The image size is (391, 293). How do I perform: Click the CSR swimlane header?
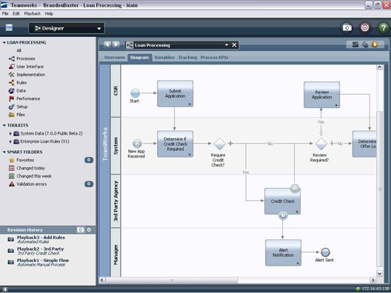point(116,91)
